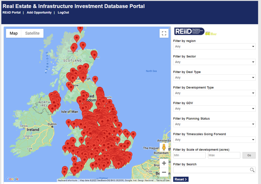Zoom out on the map
The width and height of the screenshot is (261, 184).
tap(164, 172)
